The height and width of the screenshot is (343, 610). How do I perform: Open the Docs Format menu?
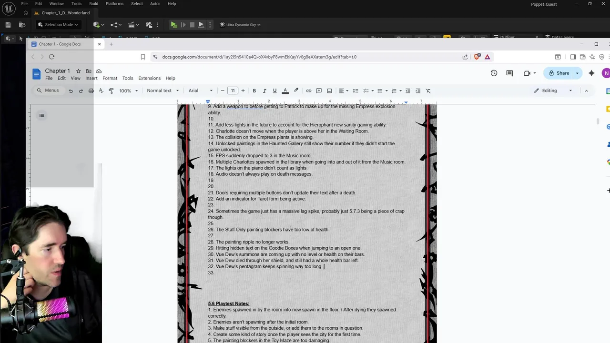pos(110,78)
